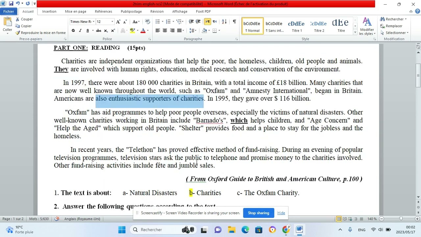The width and height of the screenshot is (421, 237).
Task: Click the center text icon
Action: coord(165,31)
